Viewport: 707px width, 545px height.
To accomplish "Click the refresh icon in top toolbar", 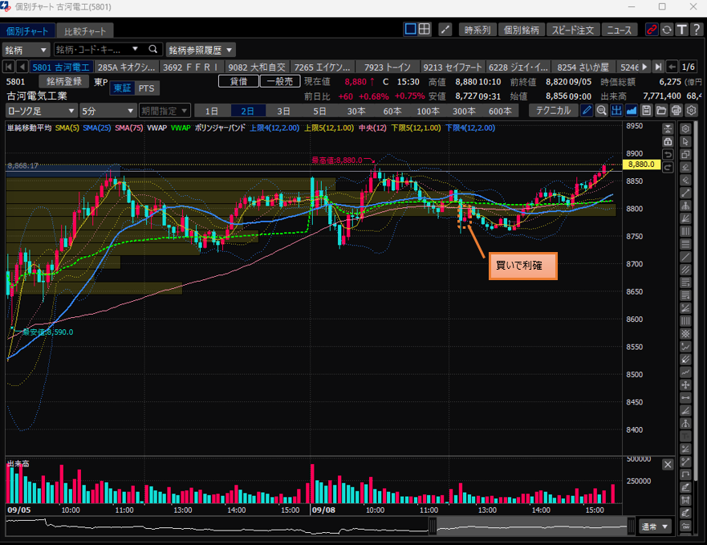I will (x=666, y=30).
